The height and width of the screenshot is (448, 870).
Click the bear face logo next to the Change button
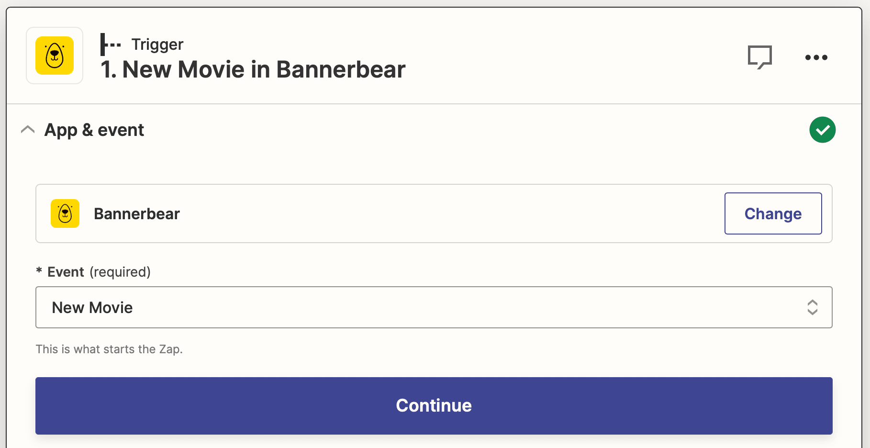tap(65, 213)
